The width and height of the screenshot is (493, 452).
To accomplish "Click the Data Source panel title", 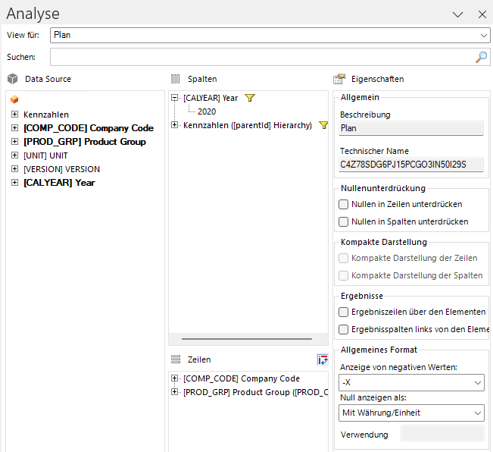I will pos(48,79).
